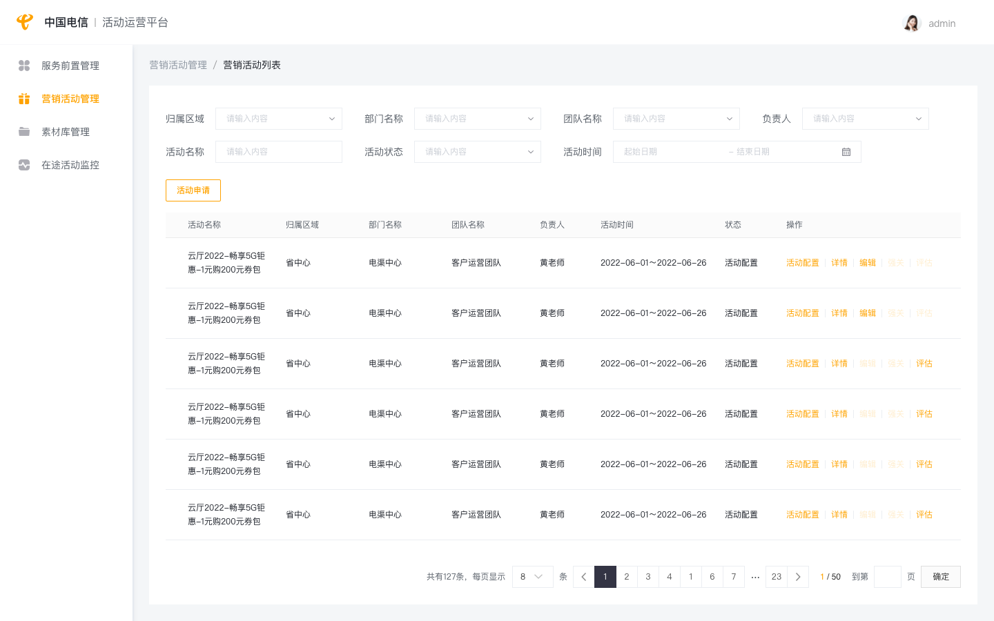This screenshot has height=621, width=994.
Task: Click the 活动申请 button
Action: pos(193,190)
